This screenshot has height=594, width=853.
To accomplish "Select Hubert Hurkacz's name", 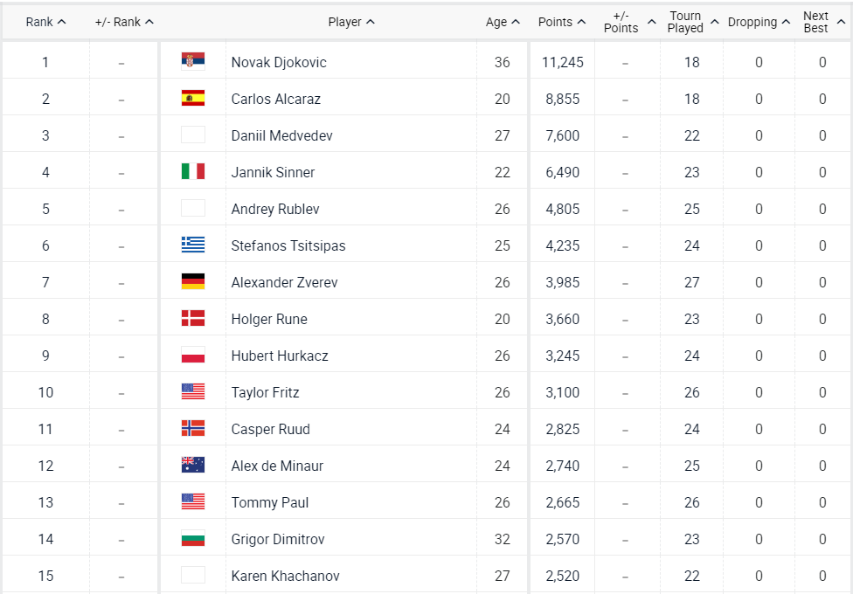I will tap(280, 356).
